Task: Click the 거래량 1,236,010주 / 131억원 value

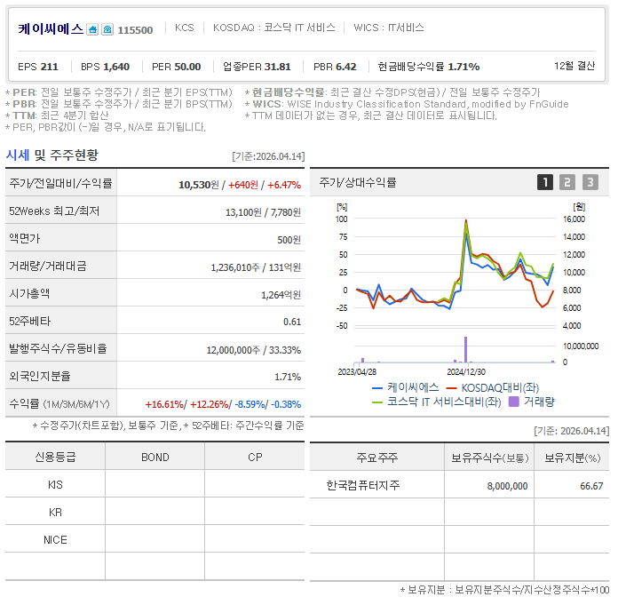Action: (x=256, y=267)
